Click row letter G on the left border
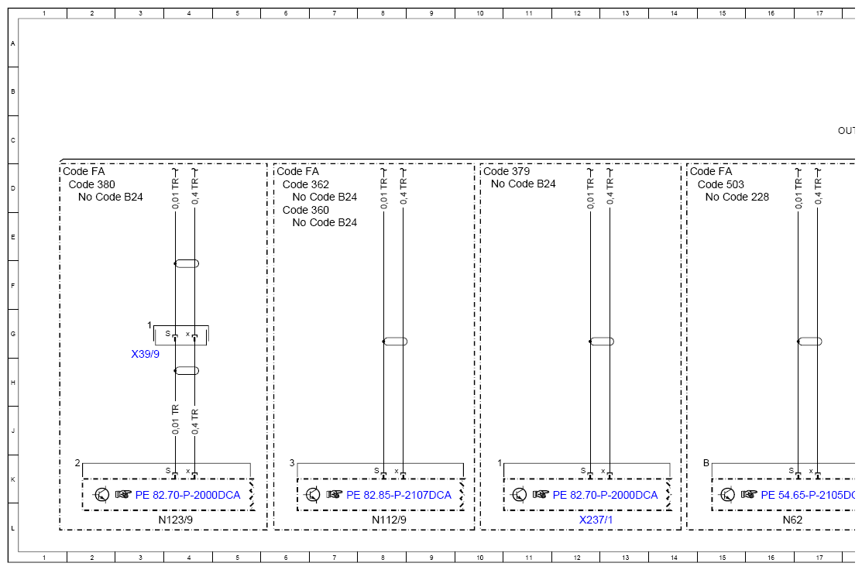Image resolution: width=862 pixels, height=570 pixels. click(13, 335)
